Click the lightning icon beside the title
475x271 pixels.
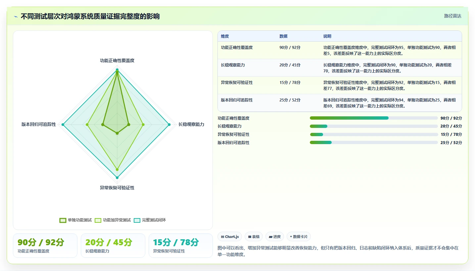[16, 17]
